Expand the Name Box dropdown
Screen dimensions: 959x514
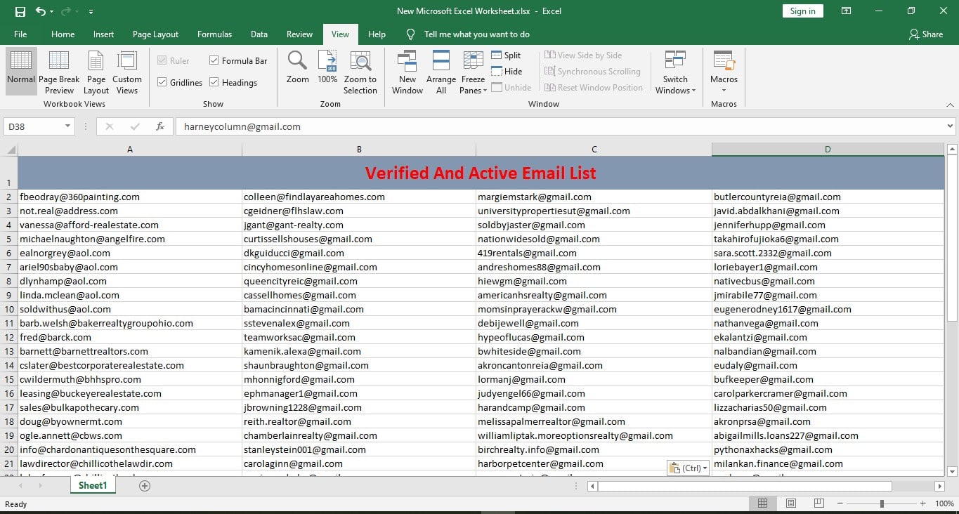tap(67, 126)
